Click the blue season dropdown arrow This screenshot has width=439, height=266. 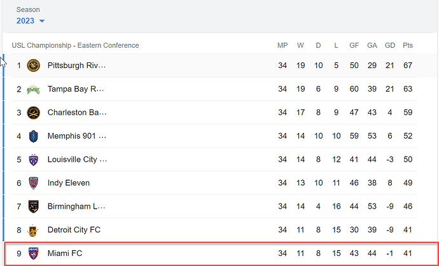pyautogui.click(x=42, y=21)
